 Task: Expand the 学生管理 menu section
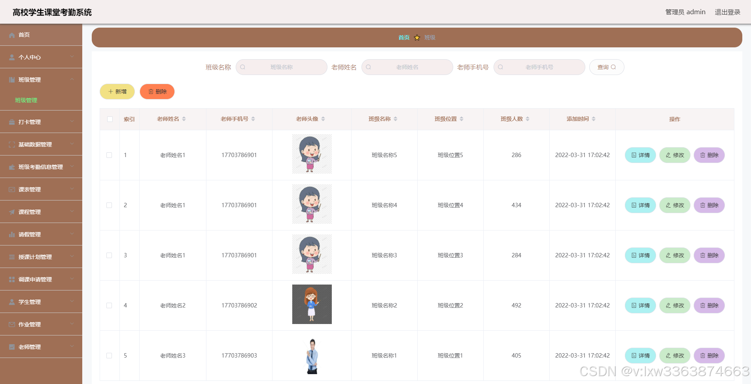41,302
